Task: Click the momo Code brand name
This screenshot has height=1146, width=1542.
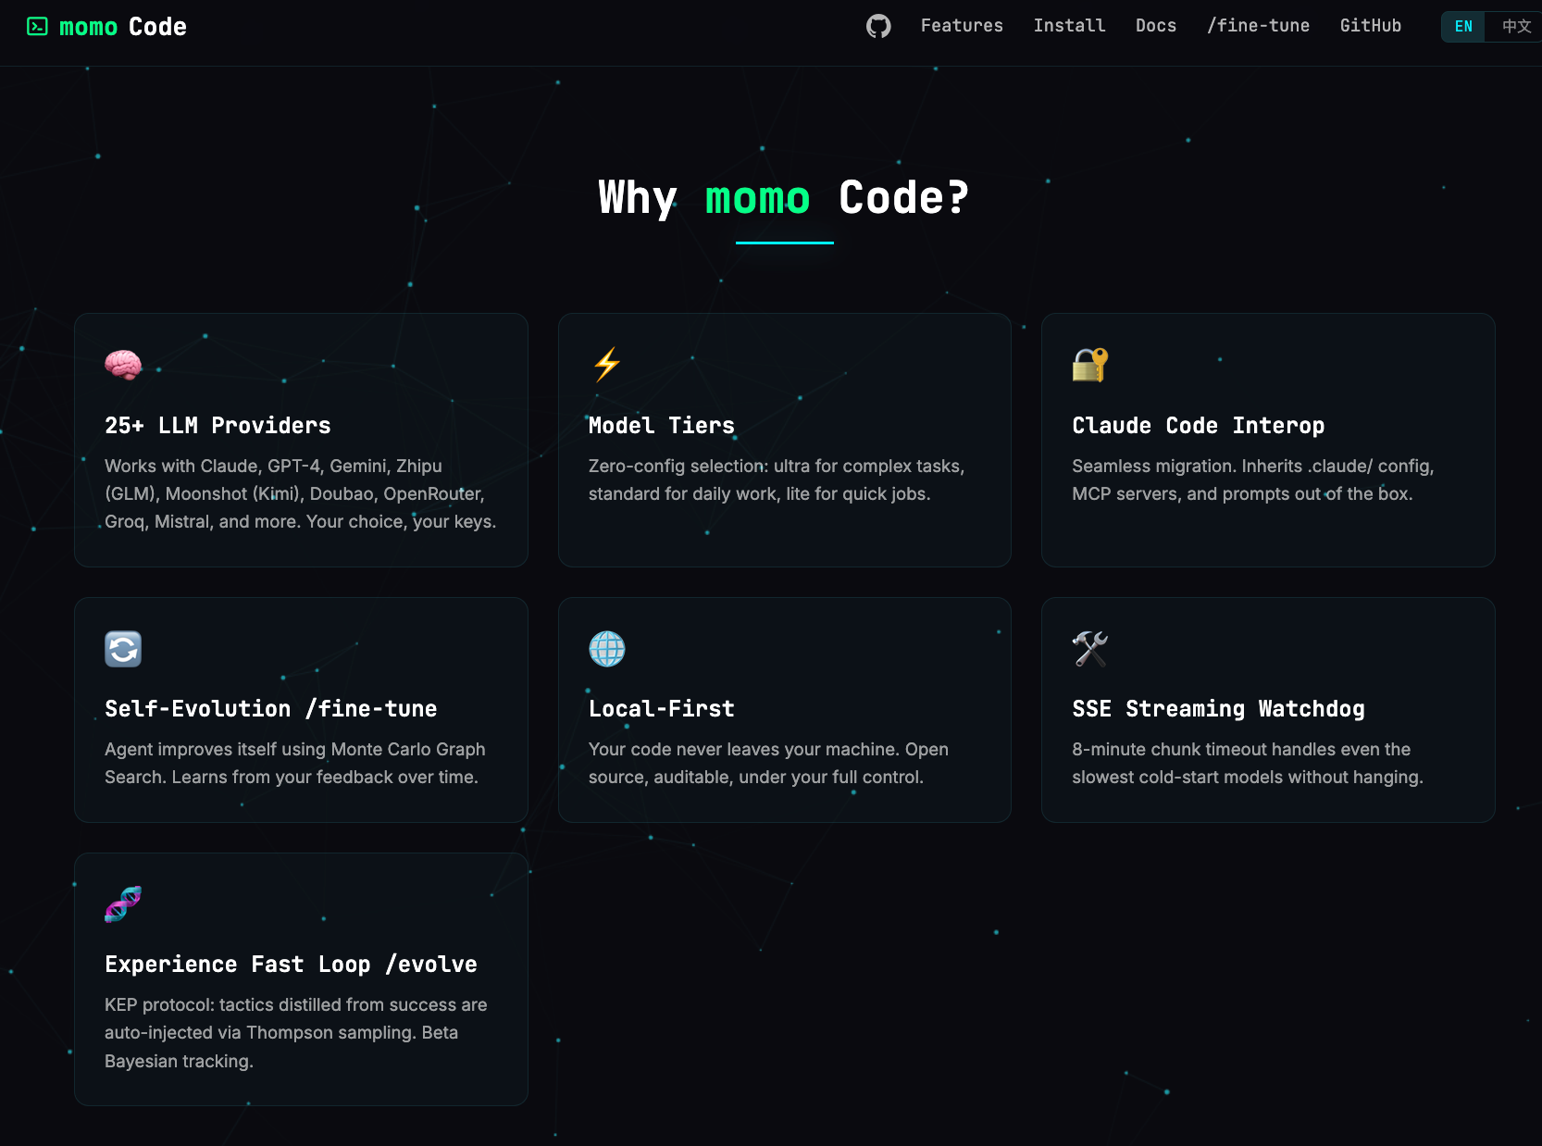Action: (x=123, y=27)
